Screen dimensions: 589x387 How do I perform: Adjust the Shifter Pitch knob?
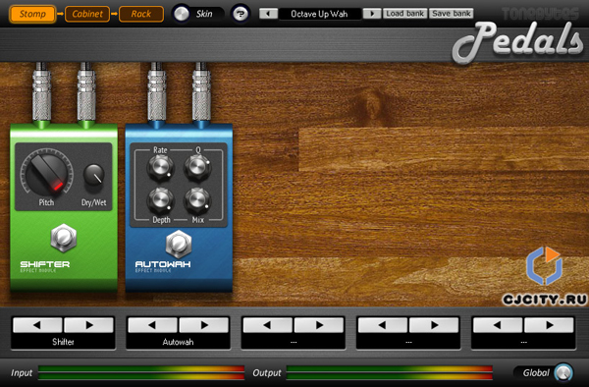pos(46,173)
